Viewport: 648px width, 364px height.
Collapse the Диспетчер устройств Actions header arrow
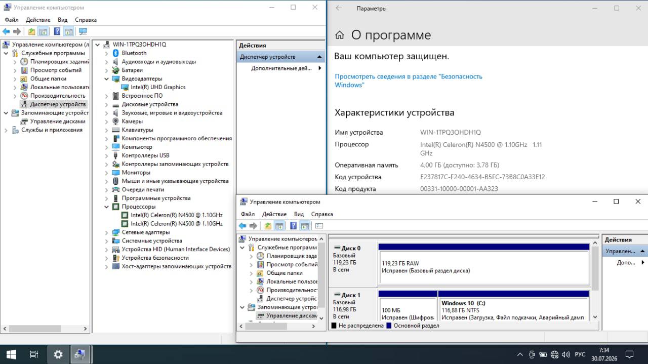pyautogui.click(x=319, y=57)
